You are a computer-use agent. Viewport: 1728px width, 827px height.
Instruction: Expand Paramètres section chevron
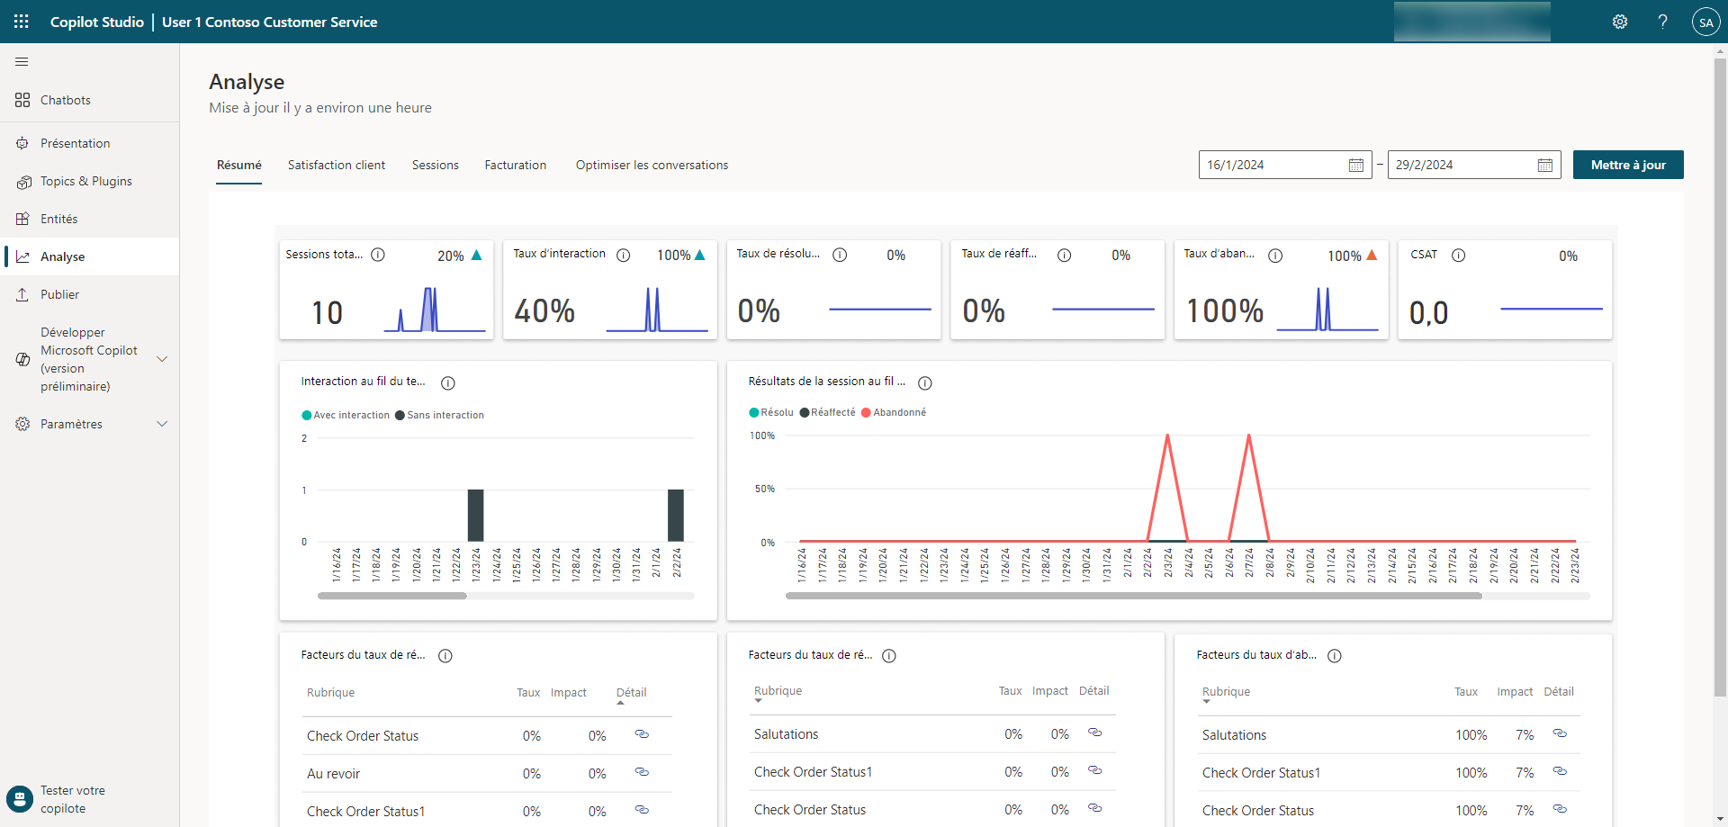click(162, 424)
